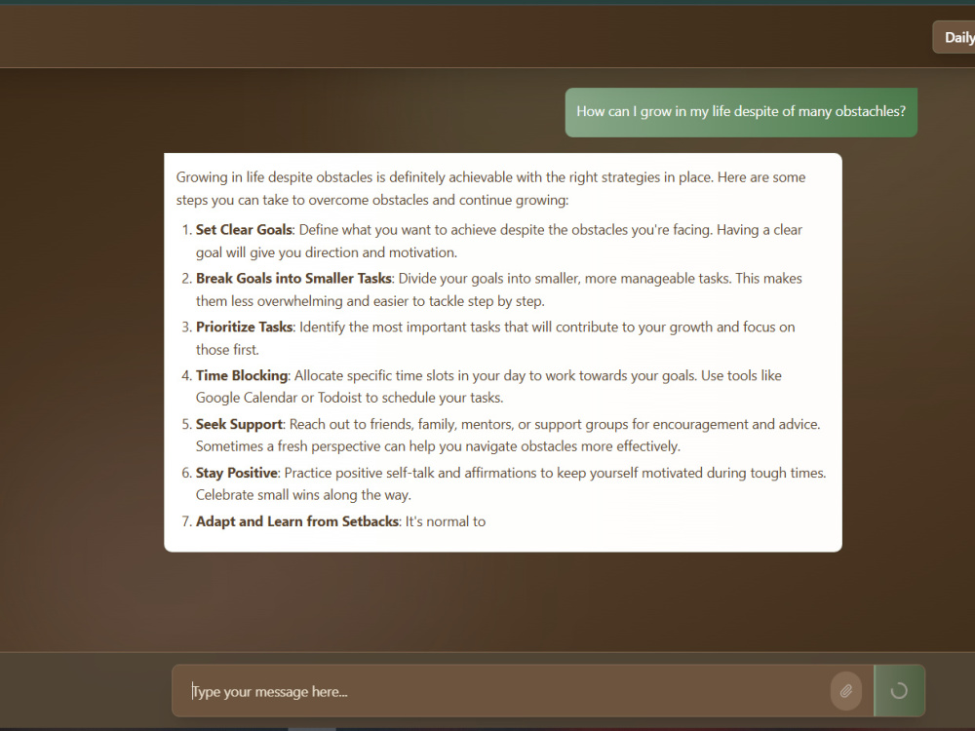Click the 'Set Clear Goals' heading
975x731 pixels.
(244, 230)
